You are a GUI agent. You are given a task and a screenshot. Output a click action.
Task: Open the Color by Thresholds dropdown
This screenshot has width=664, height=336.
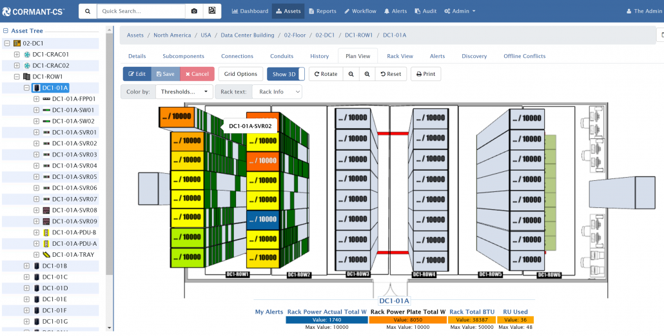(184, 92)
